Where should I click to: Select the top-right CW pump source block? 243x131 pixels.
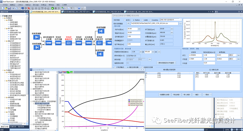[101, 31]
